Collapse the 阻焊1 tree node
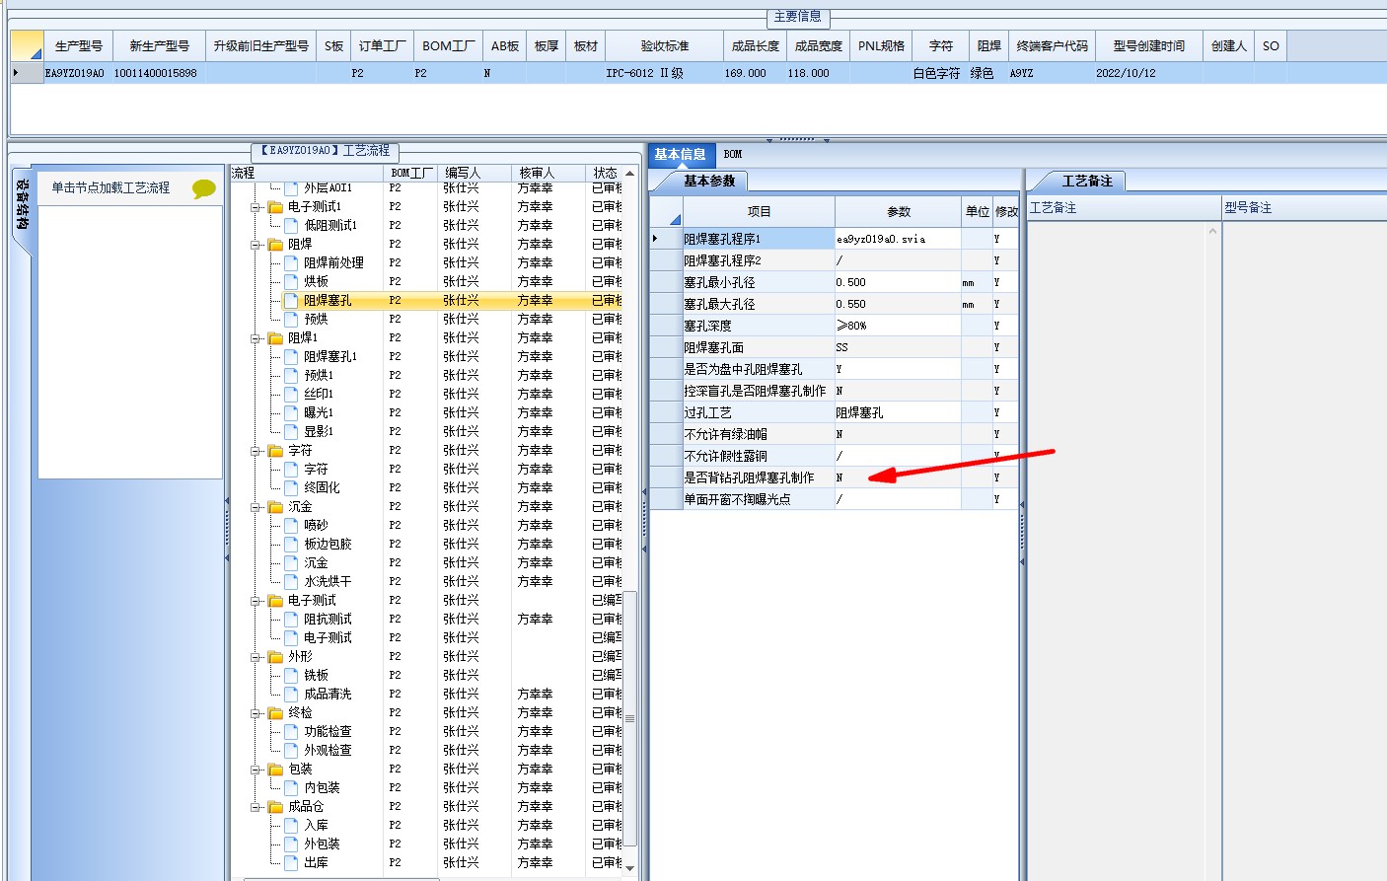The image size is (1387, 881). click(255, 338)
